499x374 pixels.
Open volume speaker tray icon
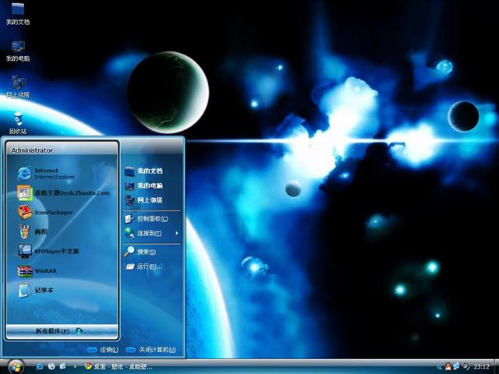pos(465,367)
